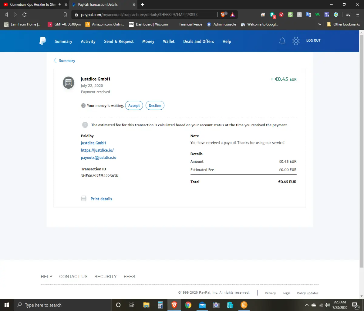Open Google Chrome from the taskbar
This screenshot has height=311, width=364.
[188, 305]
